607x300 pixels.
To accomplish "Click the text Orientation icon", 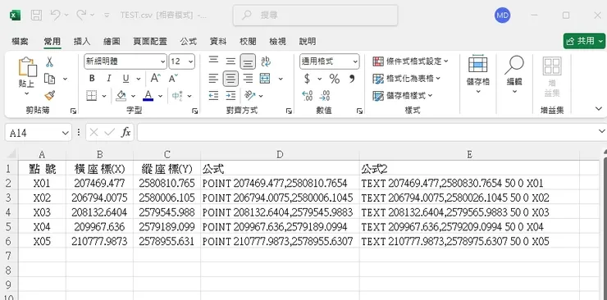I will (249, 95).
